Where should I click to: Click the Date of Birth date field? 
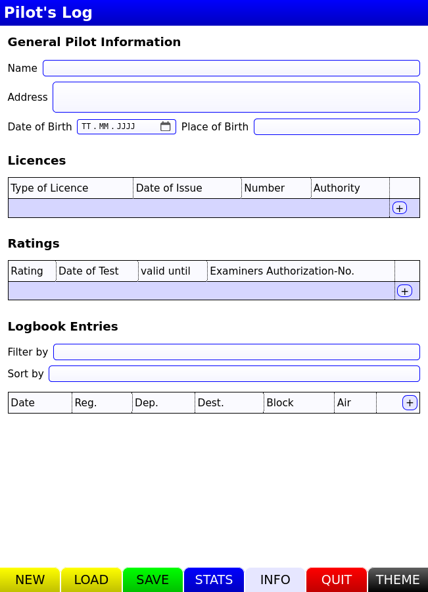point(126,127)
